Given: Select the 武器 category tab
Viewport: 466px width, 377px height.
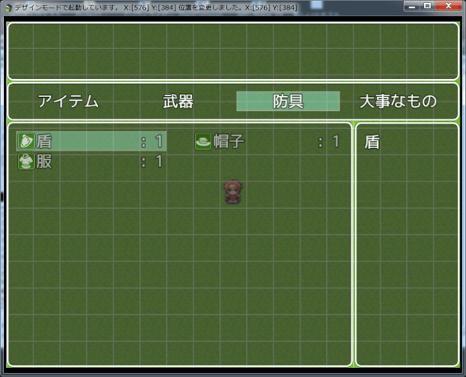Looking at the screenshot, I should tap(178, 101).
